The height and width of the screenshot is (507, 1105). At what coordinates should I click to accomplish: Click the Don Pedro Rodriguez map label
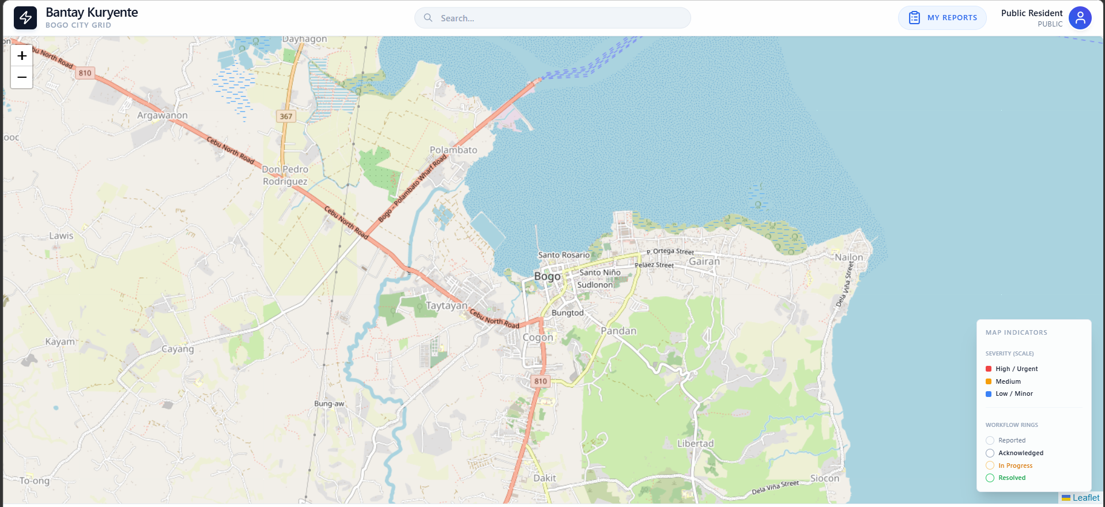(285, 176)
